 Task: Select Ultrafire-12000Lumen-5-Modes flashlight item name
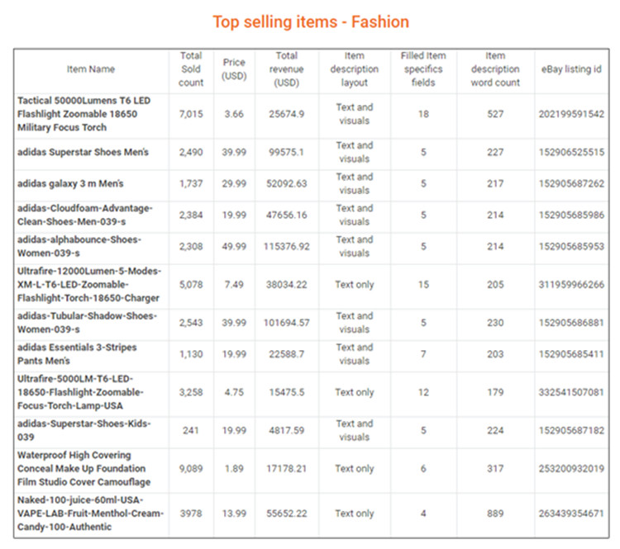[x=89, y=285]
